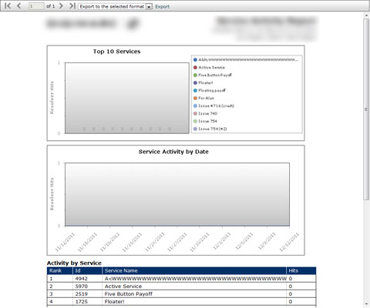Click the blue legend dot for A&lt;www service

pos(195,60)
